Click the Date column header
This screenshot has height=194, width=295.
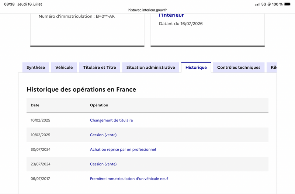pos(35,105)
